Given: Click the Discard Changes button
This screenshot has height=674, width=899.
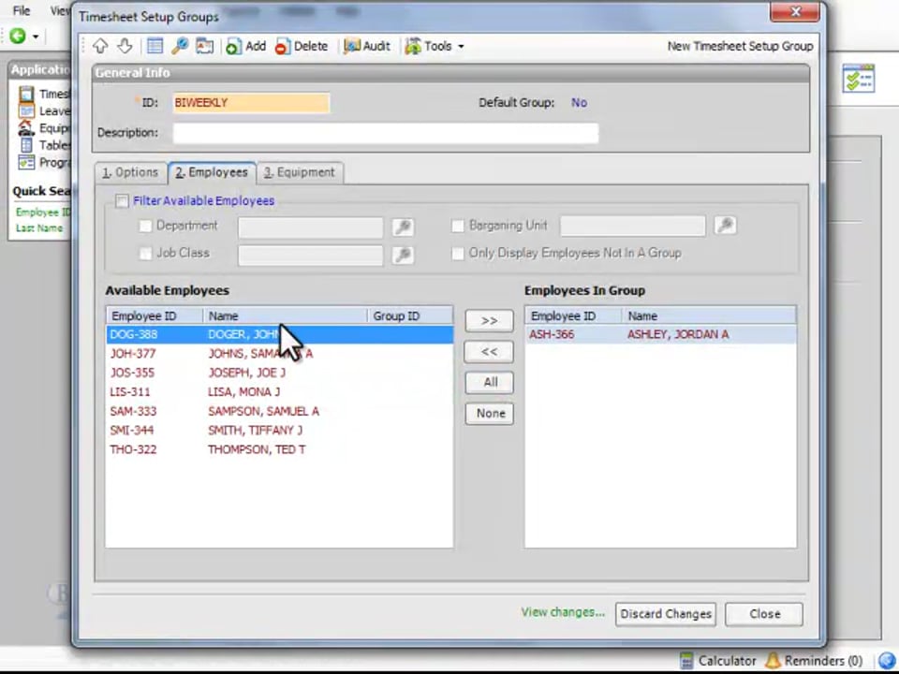Looking at the screenshot, I should pos(666,614).
